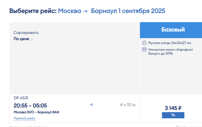Open the 'По цене' sort dropdown
The width and height of the screenshot is (202, 127).
click(x=23, y=39)
